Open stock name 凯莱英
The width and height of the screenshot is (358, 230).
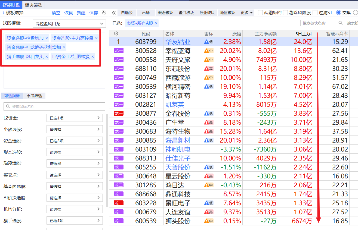[175, 105]
